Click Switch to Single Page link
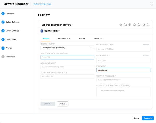The image size is (156, 123). pos(42,4)
